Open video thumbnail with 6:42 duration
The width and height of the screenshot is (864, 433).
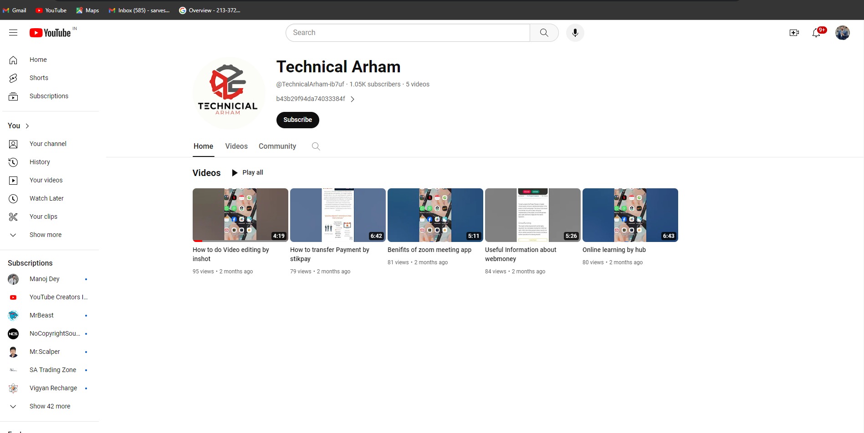coord(337,215)
